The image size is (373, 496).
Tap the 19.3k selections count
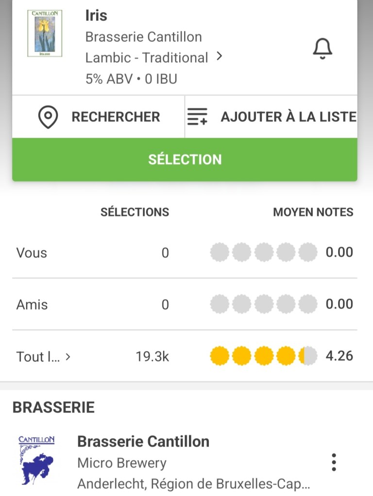point(153,357)
